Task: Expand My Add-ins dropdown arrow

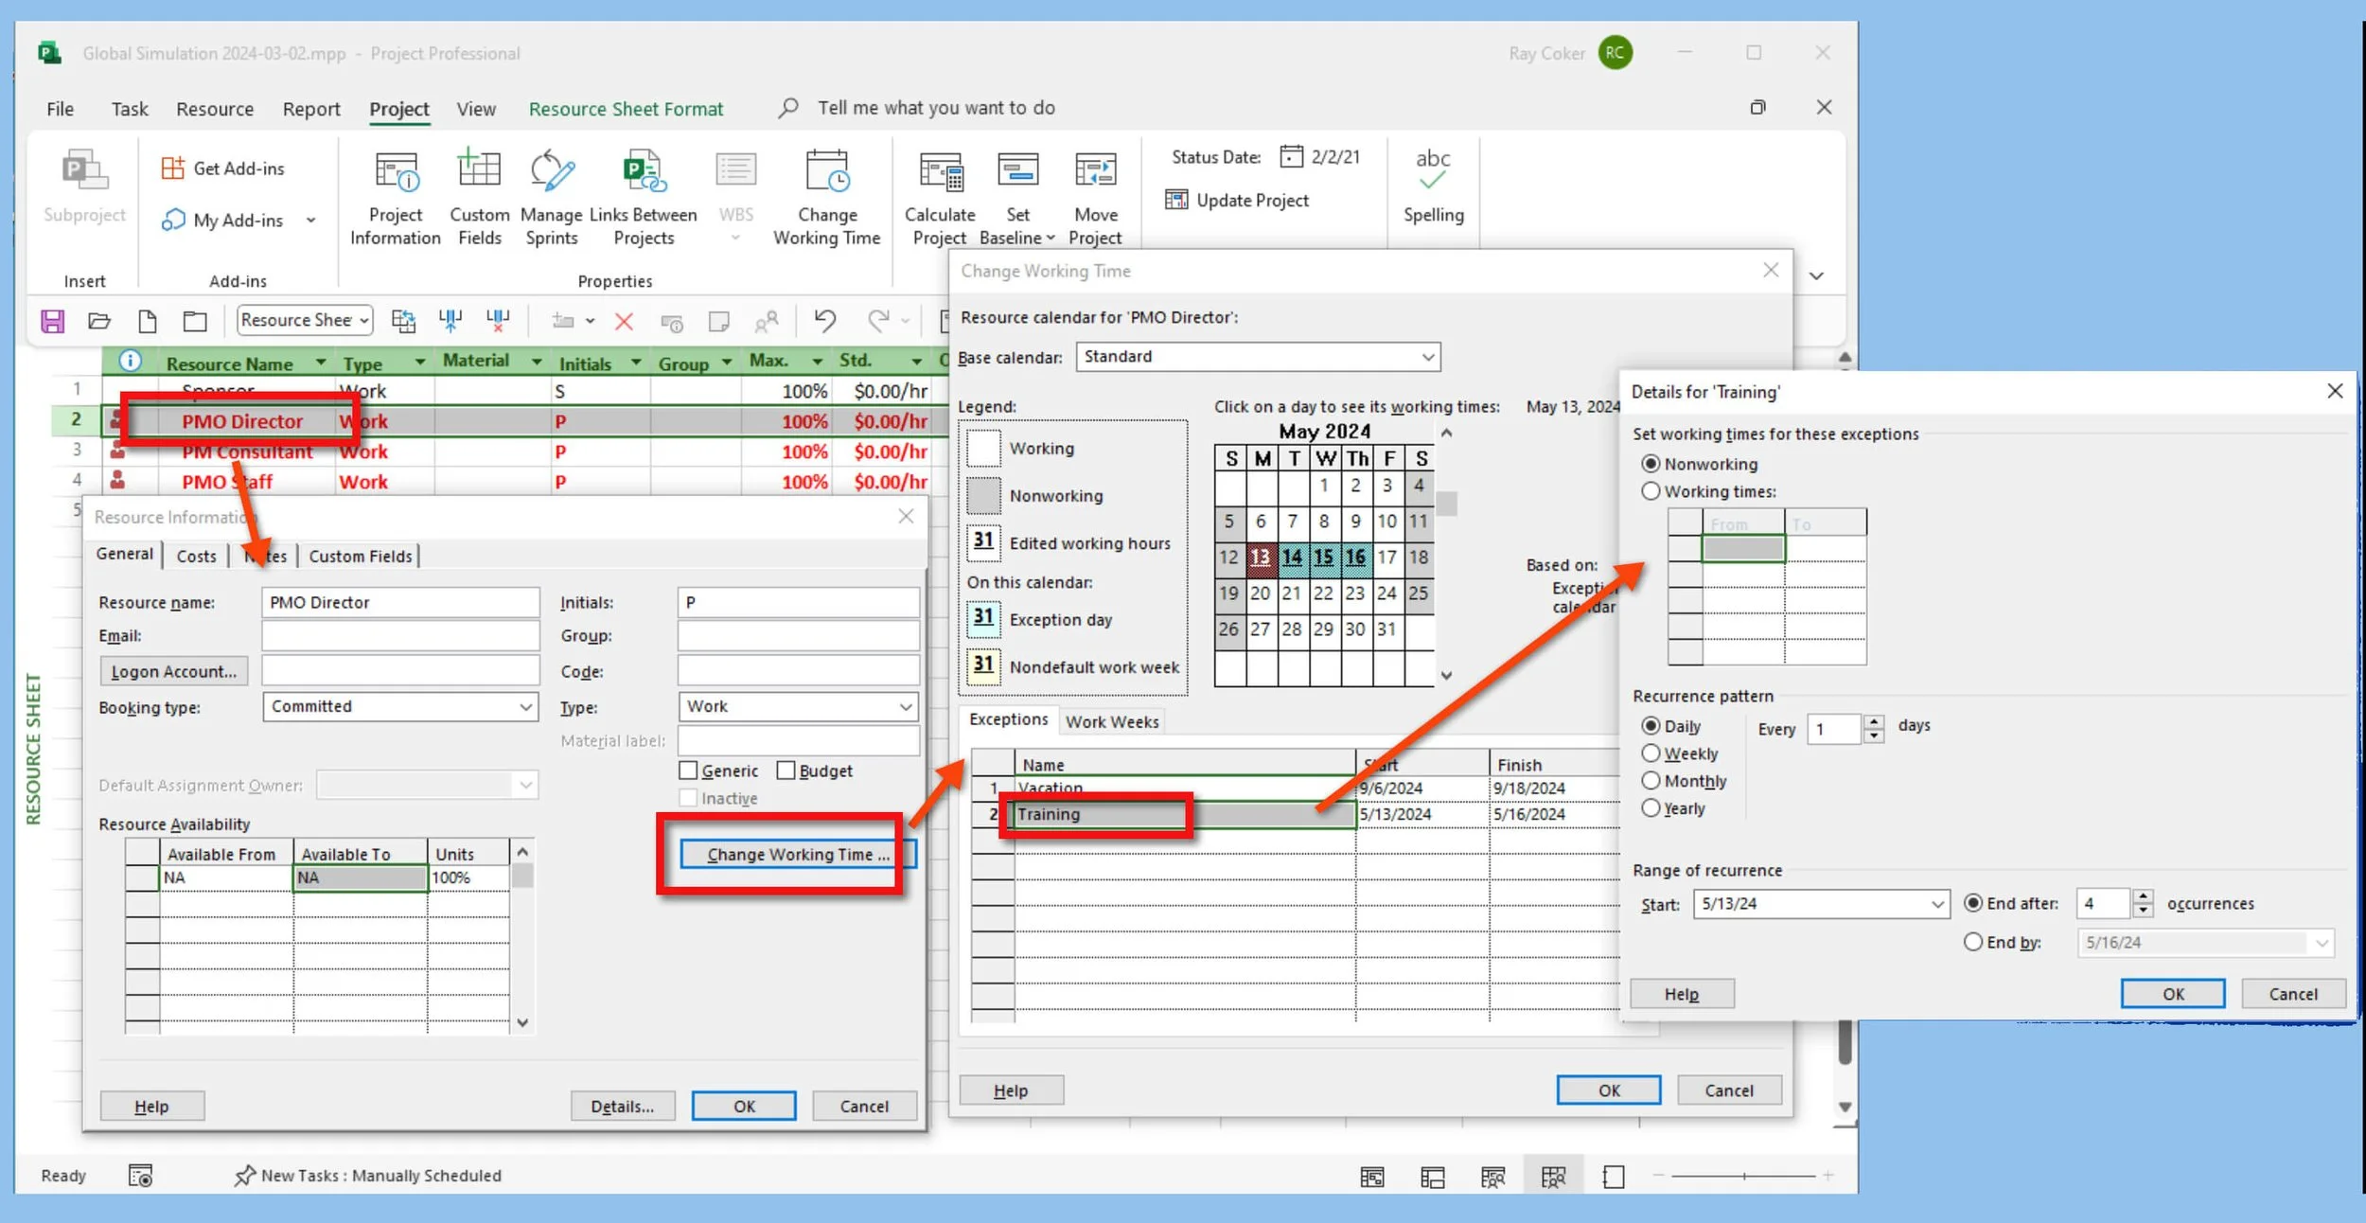Action: 310,221
